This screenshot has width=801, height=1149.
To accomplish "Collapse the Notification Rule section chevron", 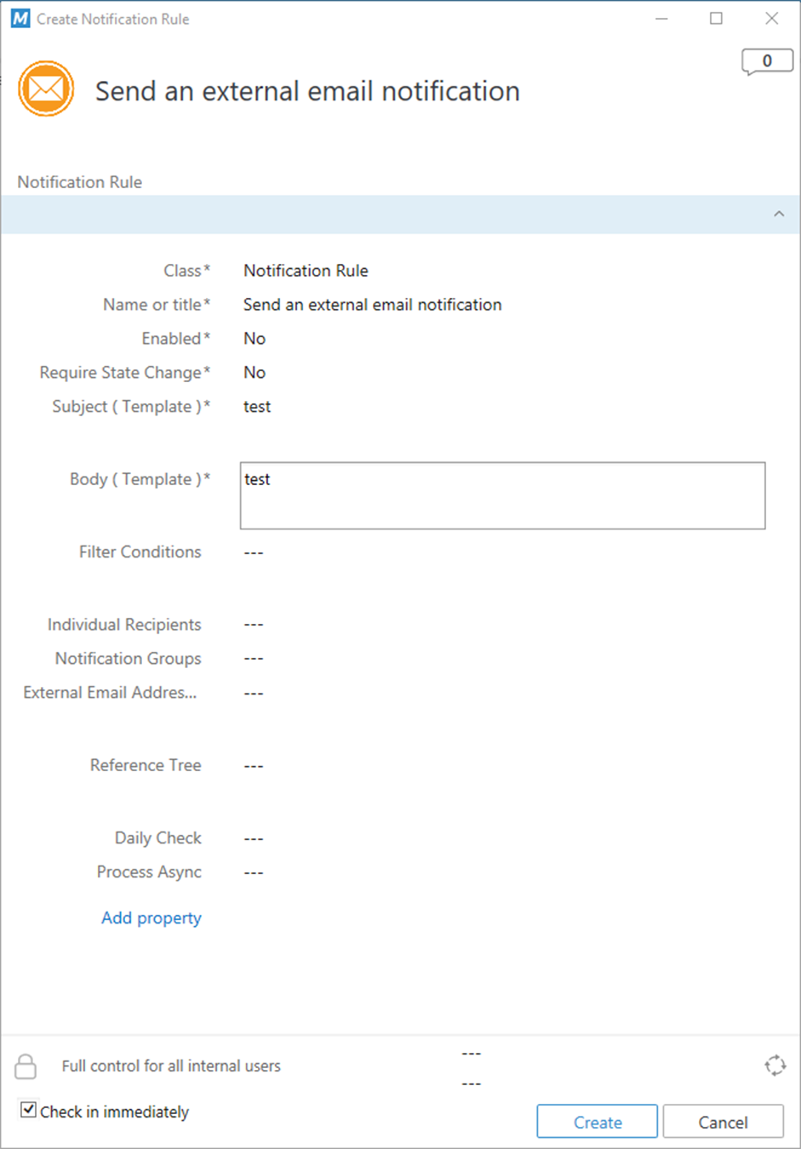I will [x=778, y=214].
